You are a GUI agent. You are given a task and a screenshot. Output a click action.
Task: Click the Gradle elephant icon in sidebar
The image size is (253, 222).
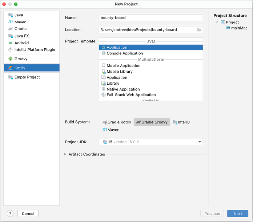pos(11,29)
